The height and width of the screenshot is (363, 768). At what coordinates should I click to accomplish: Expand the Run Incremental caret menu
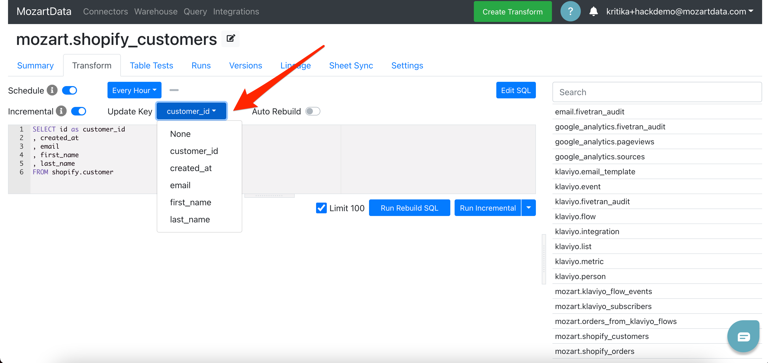529,208
